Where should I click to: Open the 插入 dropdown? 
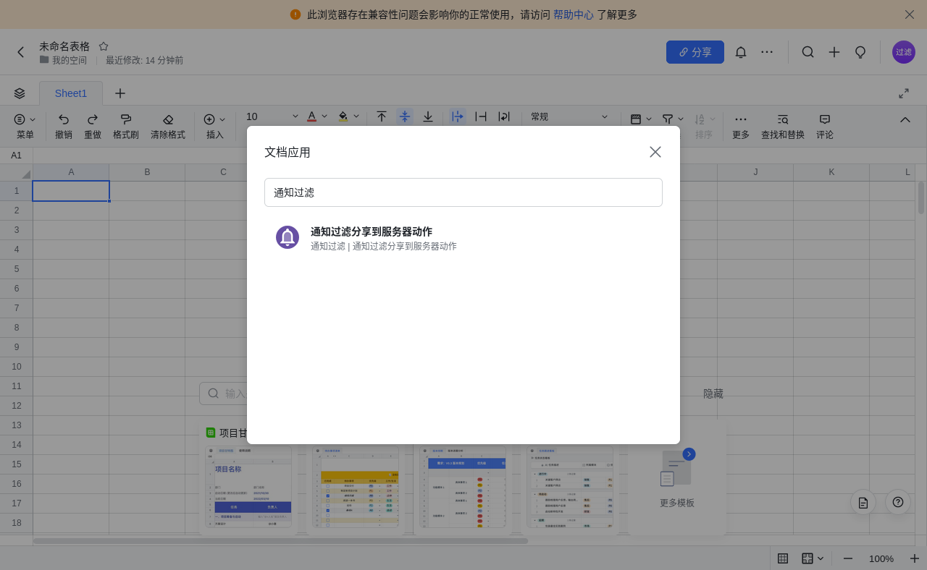[215, 126]
